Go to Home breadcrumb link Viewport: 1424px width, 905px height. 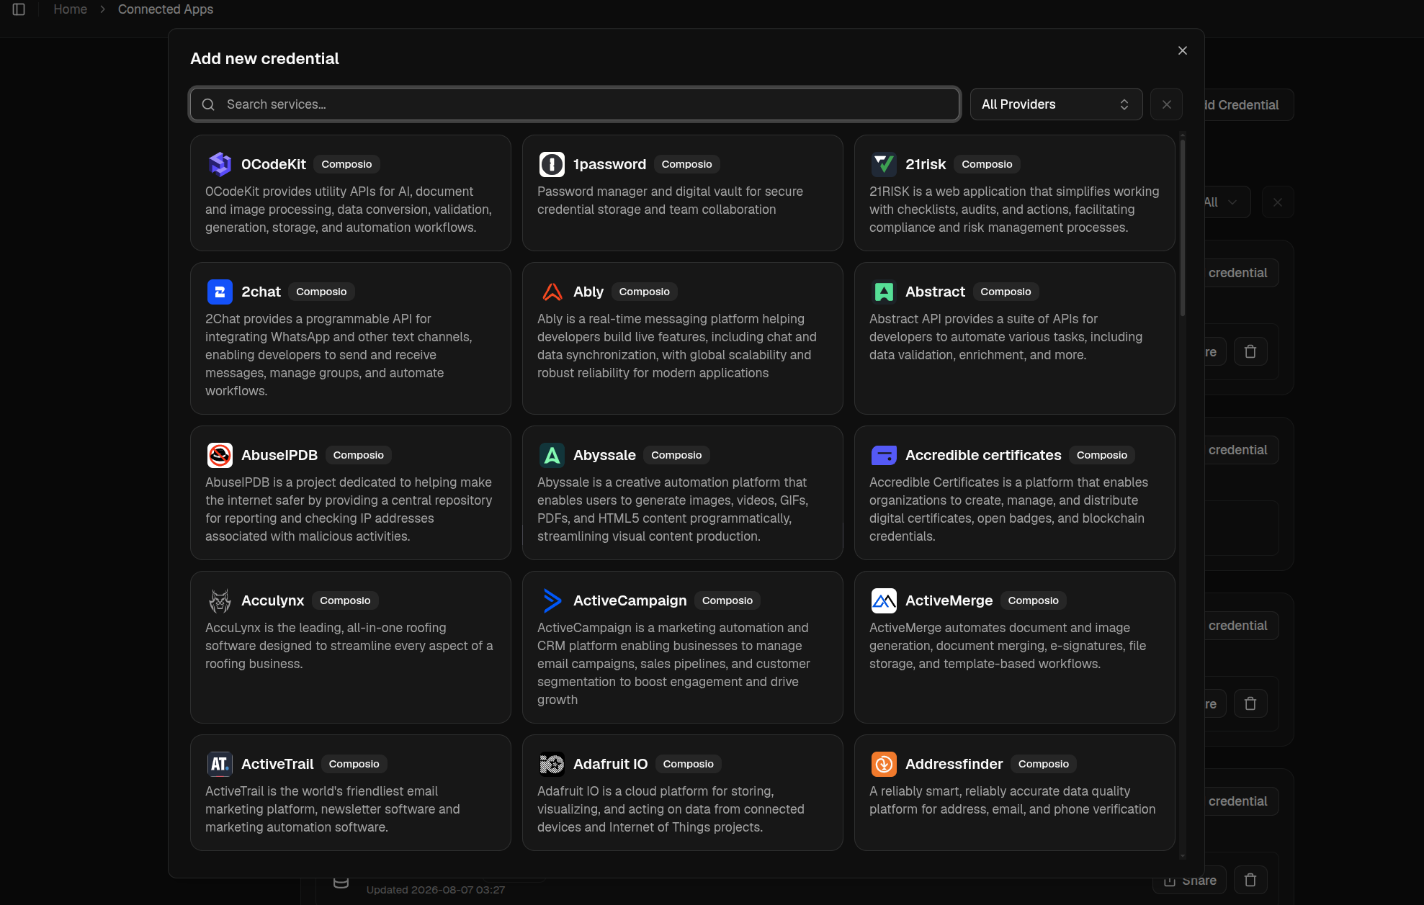point(70,9)
